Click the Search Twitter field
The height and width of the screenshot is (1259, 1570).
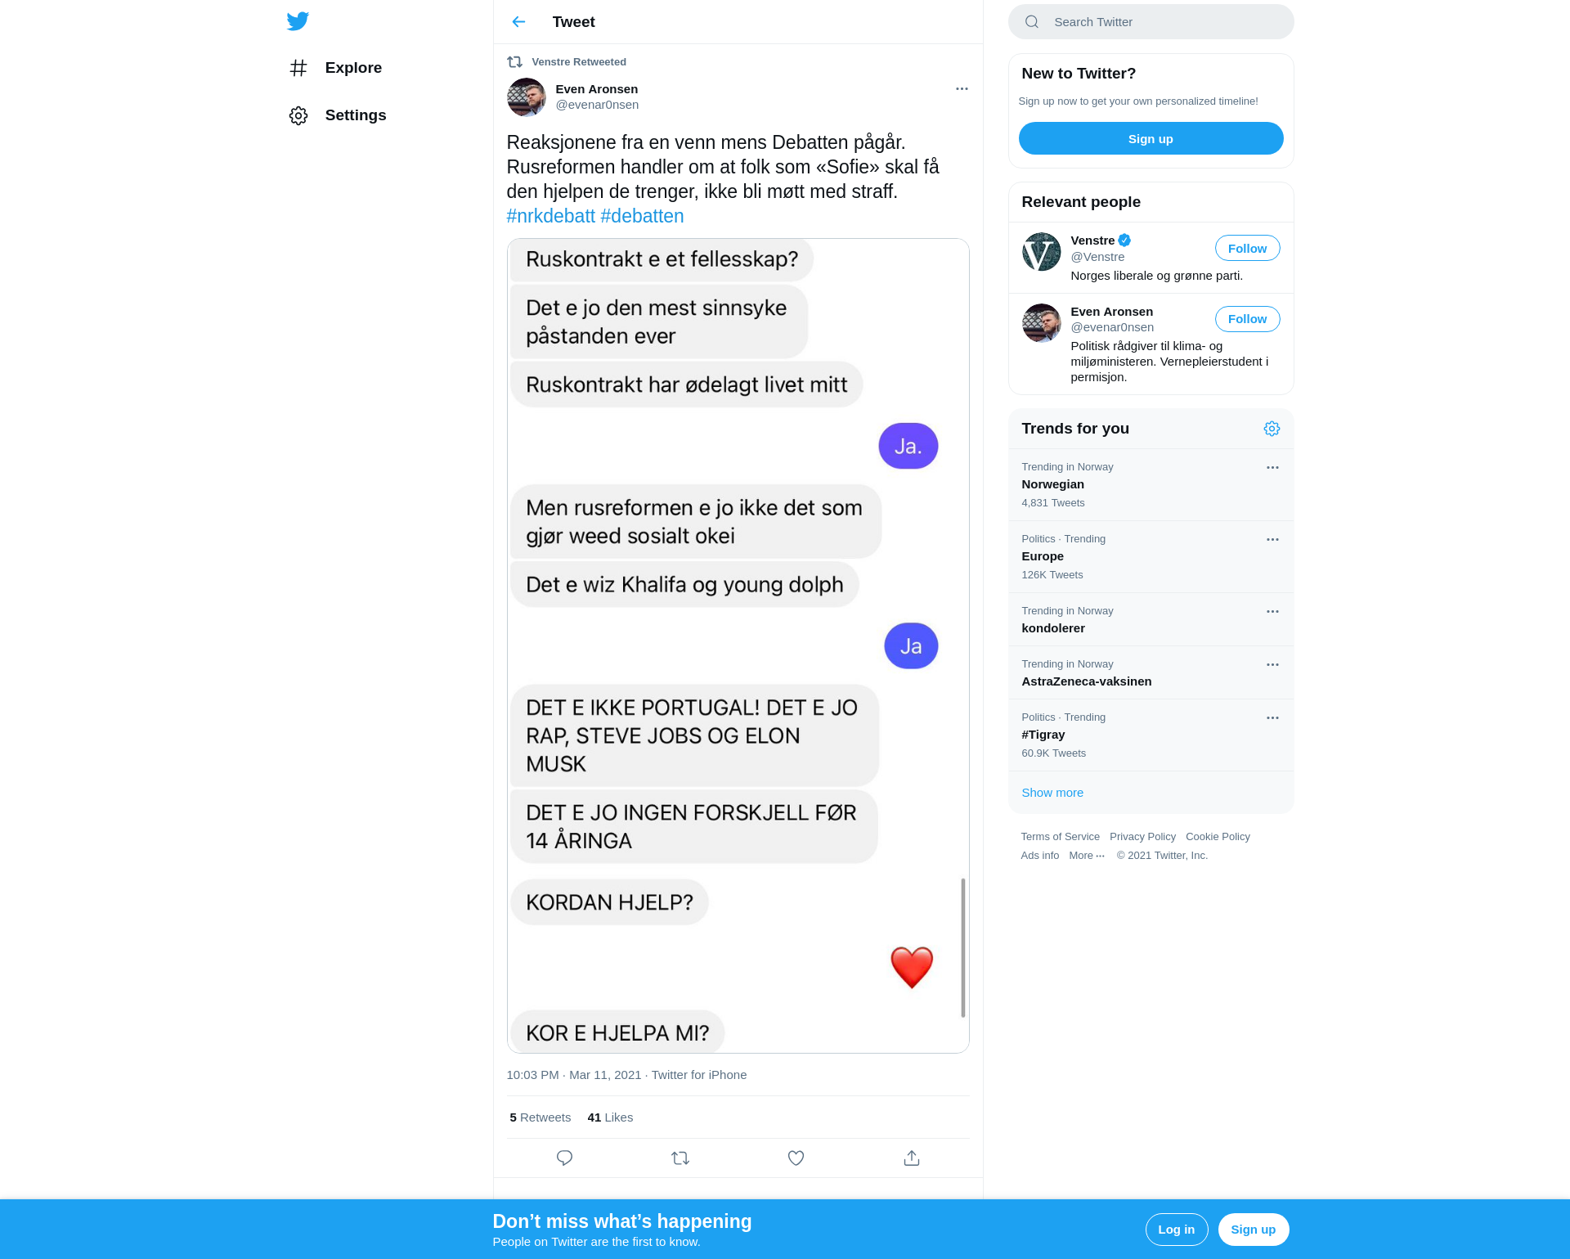click(1151, 22)
